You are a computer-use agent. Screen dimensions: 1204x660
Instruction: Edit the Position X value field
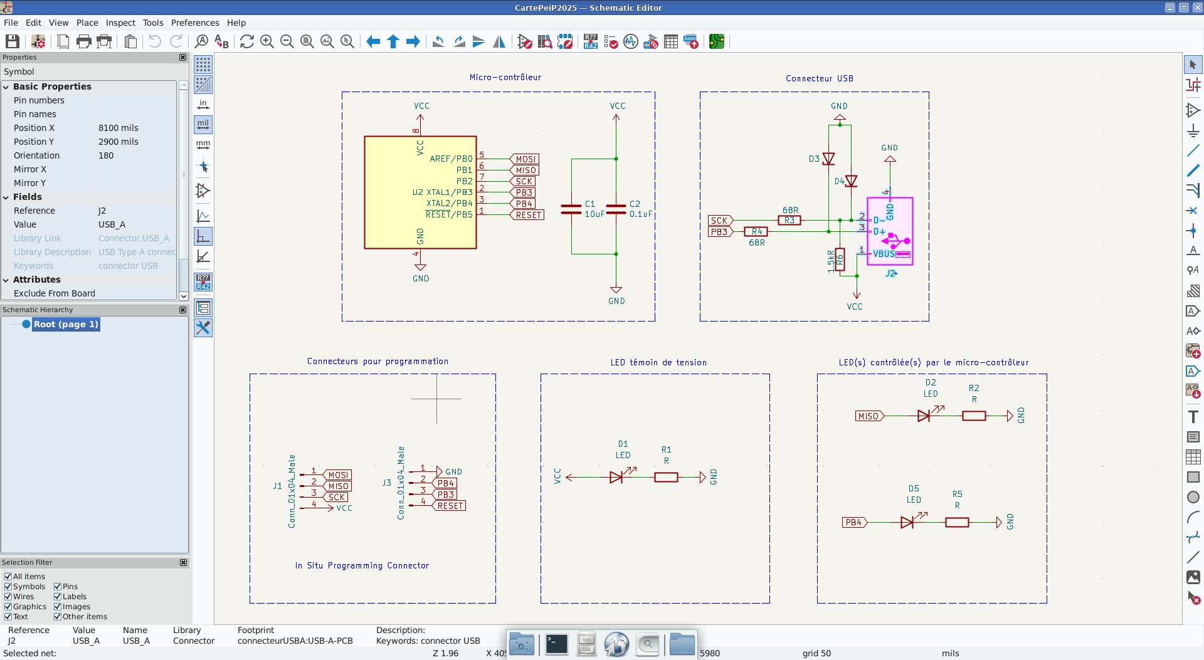click(x=135, y=128)
